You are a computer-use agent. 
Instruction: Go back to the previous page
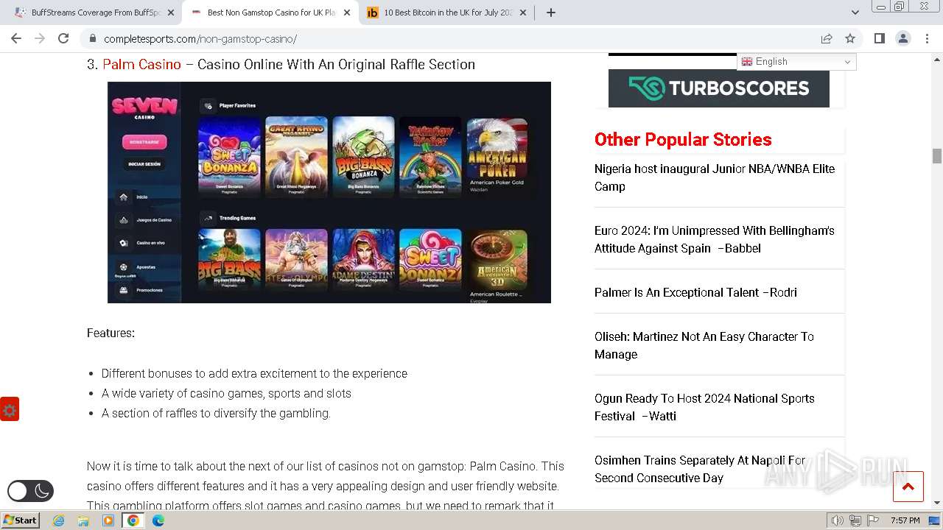tap(16, 38)
